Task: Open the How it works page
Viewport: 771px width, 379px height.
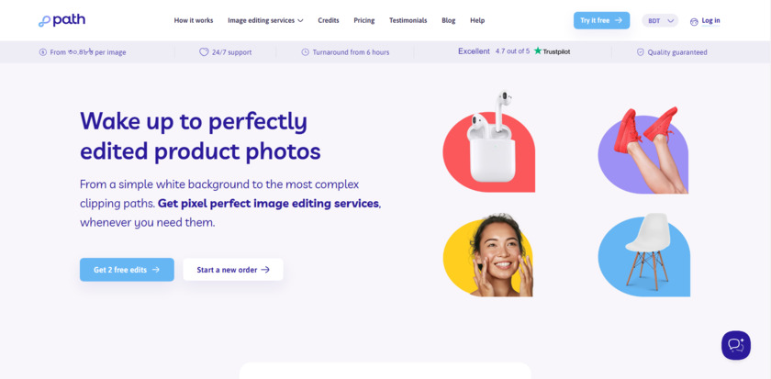Action: (194, 20)
